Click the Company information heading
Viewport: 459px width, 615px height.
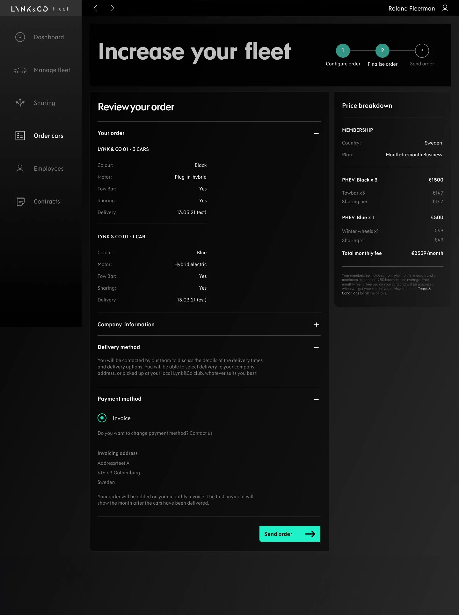126,324
